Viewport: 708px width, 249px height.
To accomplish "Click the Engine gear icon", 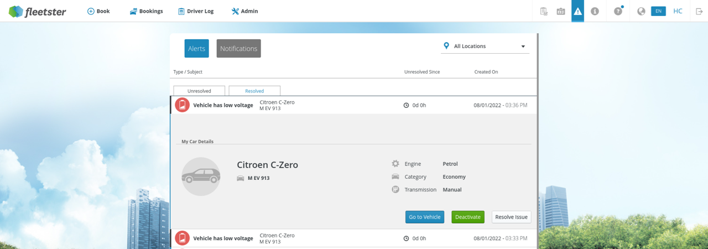I will pos(395,164).
